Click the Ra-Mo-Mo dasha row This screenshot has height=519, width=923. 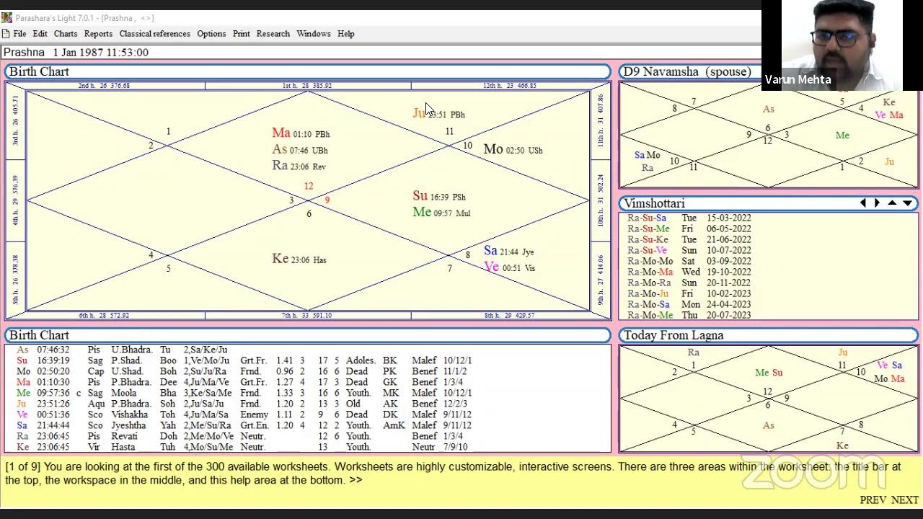[689, 261]
